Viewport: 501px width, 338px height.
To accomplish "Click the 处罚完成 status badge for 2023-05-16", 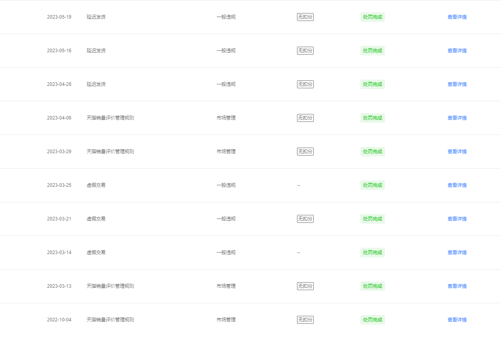I will (x=373, y=51).
